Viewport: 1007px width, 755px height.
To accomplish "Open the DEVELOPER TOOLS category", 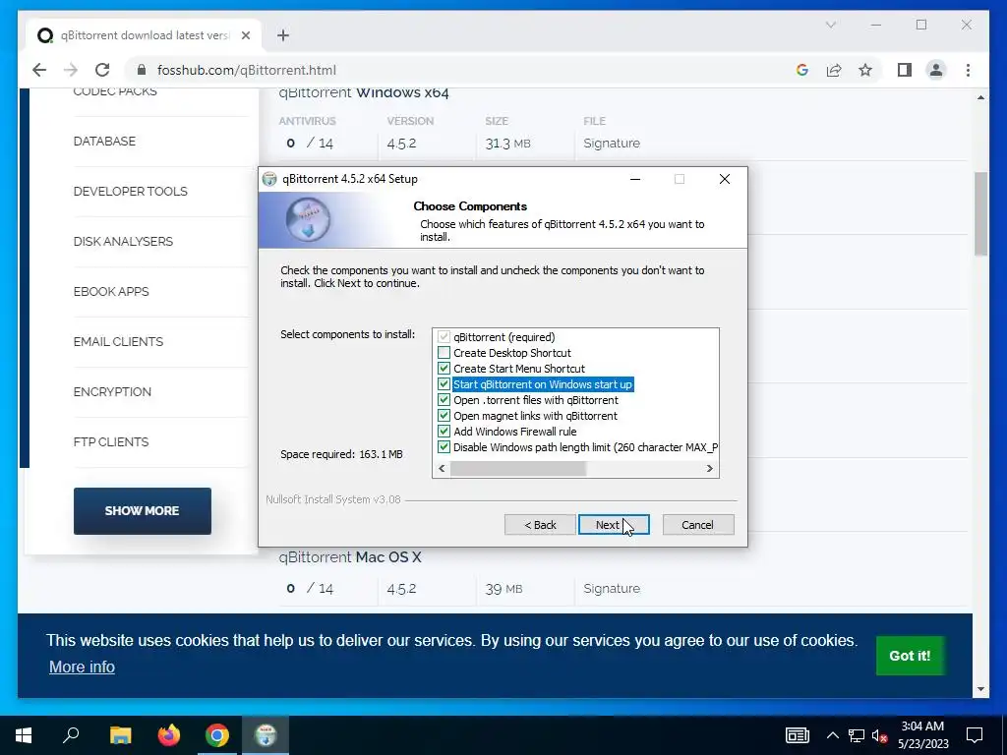I will coord(131,192).
